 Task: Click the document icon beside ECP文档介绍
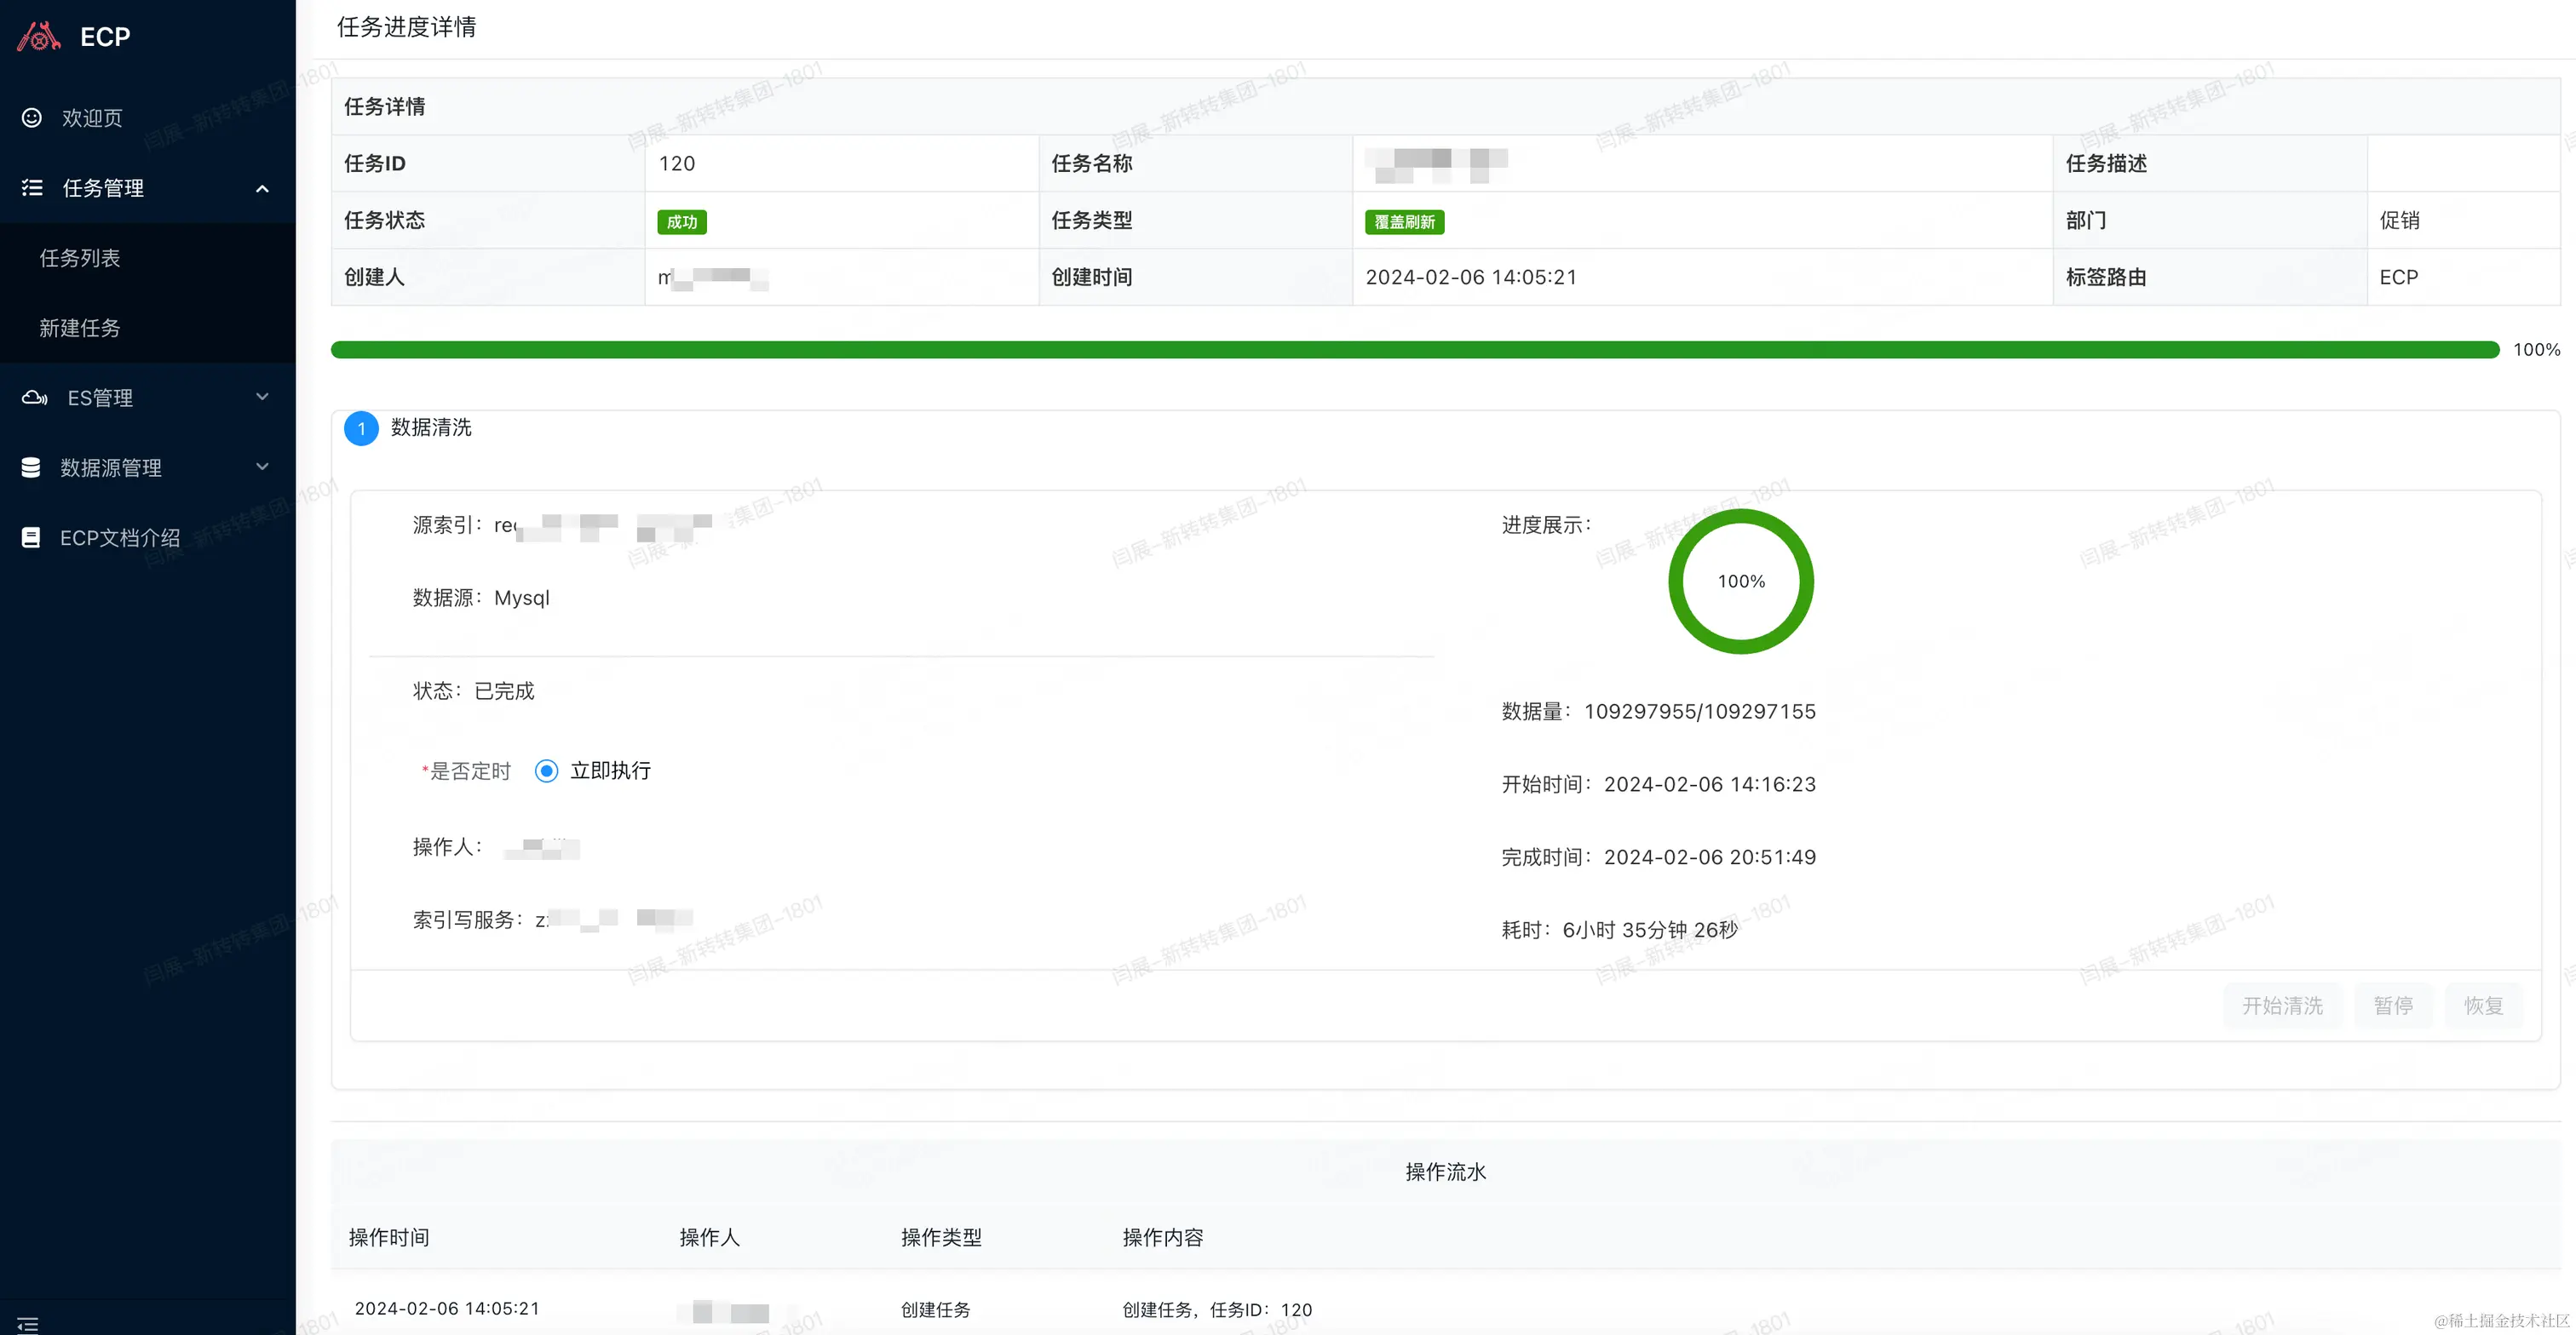(x=31, y=537)
